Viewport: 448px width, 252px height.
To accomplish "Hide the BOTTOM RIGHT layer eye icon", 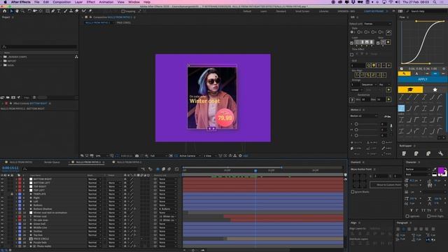I will (2, 179).
